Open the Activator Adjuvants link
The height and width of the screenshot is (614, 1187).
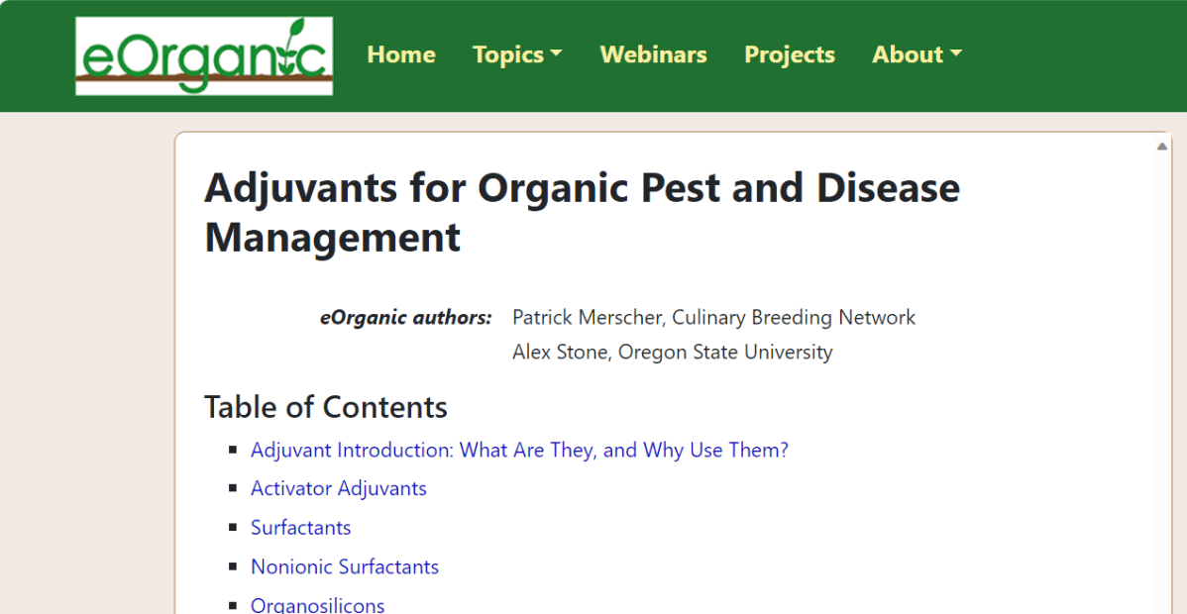point(338,488)
